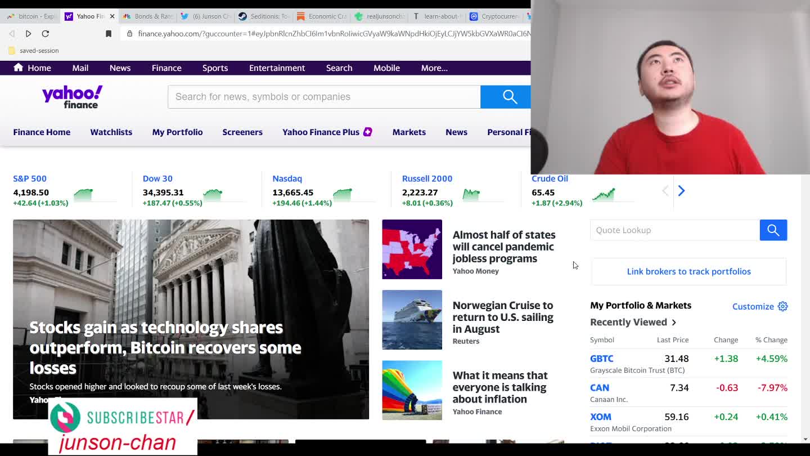Image resolution: width=810 pixels, height=456 pixels.
Task: Open the S&P 500 index quote
Action: pos(30,178)
